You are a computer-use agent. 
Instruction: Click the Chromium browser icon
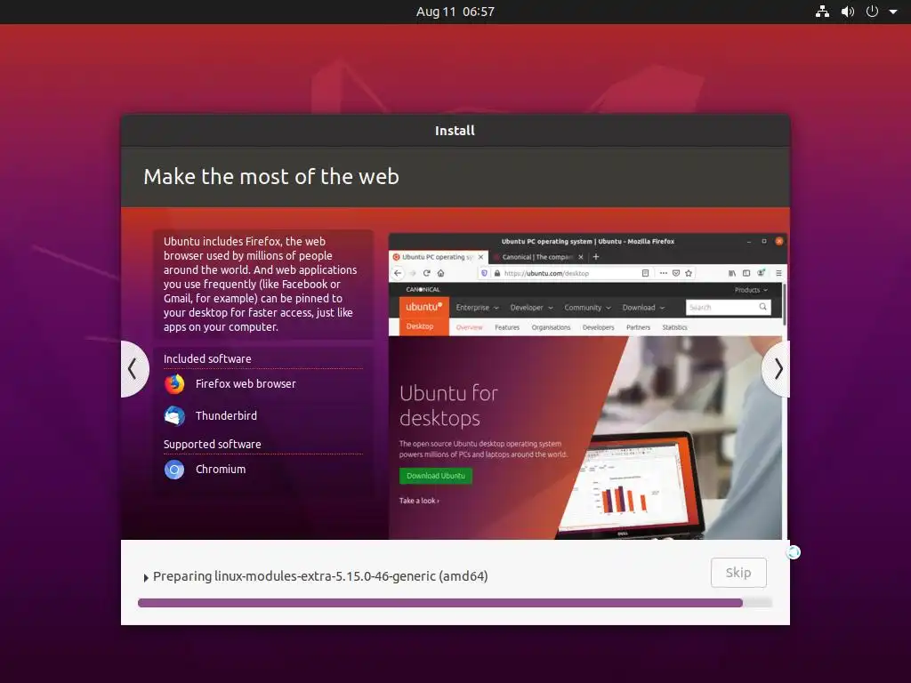pos(174,470)
